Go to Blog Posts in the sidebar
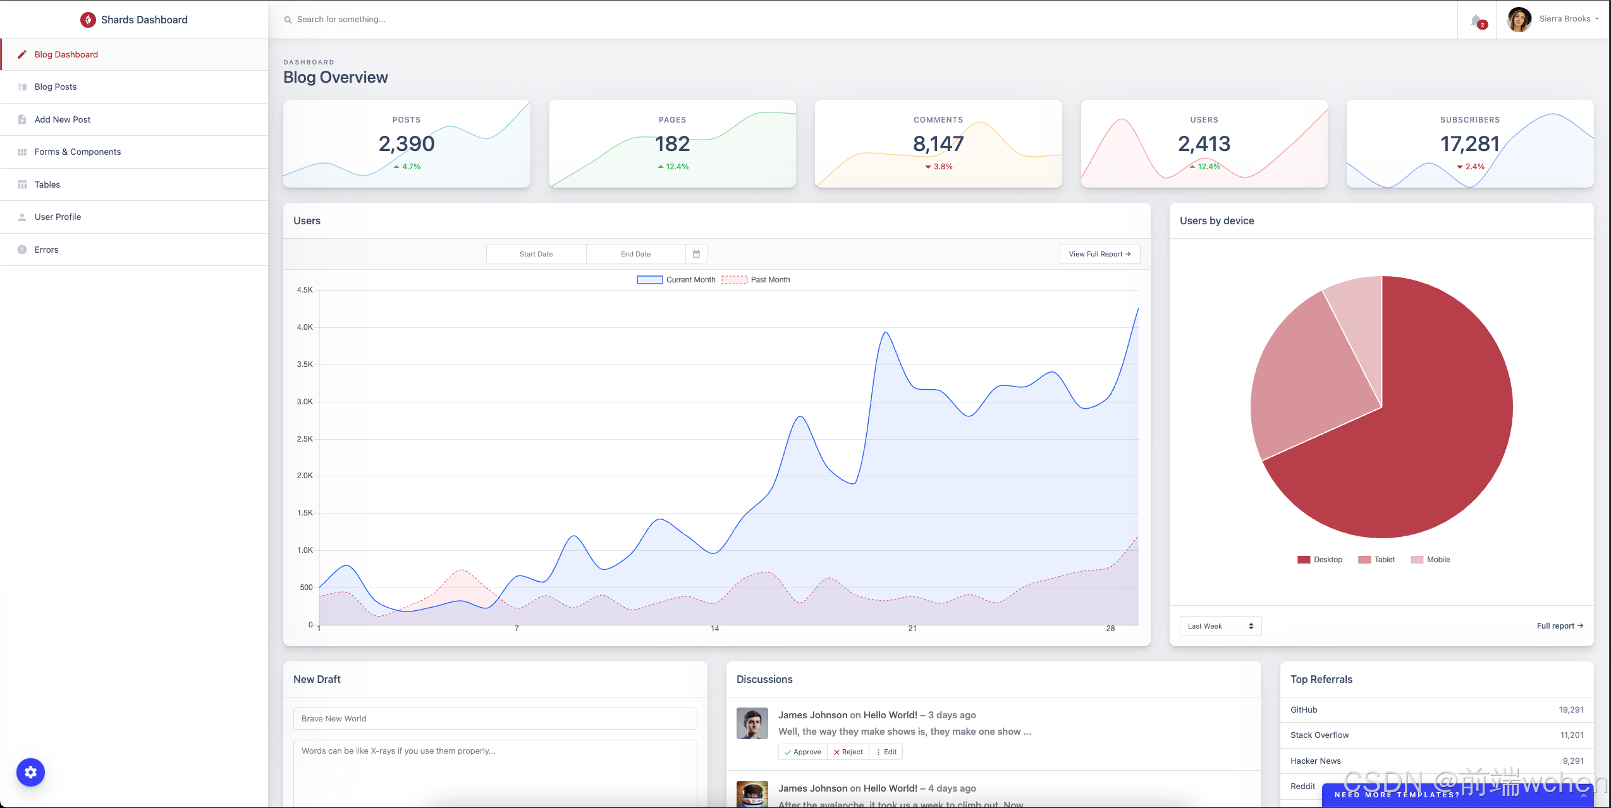Image resolution: width=1611 pixels, height=808 pixels. (x=56, y=87)
